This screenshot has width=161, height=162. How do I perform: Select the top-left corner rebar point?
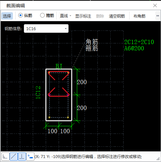tap(49, 73)
